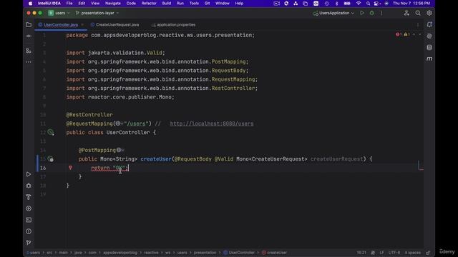Open the AI Assistant spiral icon
This screenshot has height=257, width=458.
click(429, 36)
